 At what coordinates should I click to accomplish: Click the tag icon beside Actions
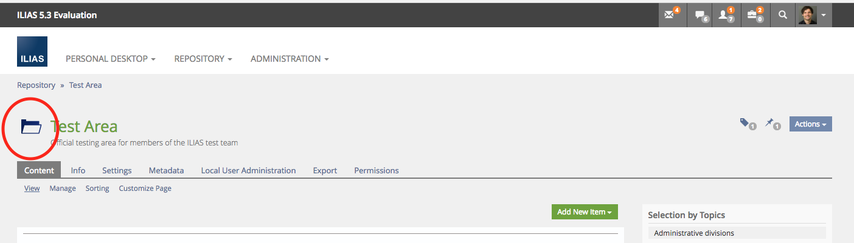(x=746, y=124)
